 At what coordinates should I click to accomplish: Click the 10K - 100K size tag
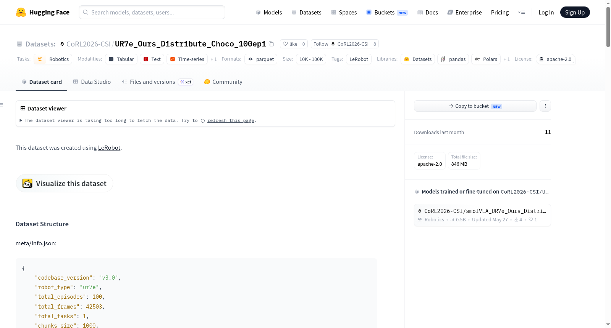tap(311, 59)
